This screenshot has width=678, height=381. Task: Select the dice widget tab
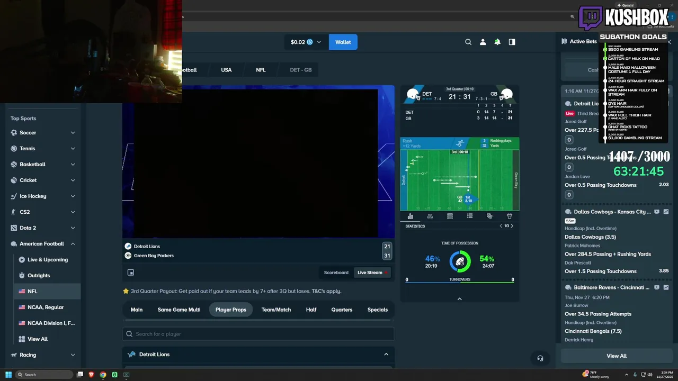click(x=489, y=216)
